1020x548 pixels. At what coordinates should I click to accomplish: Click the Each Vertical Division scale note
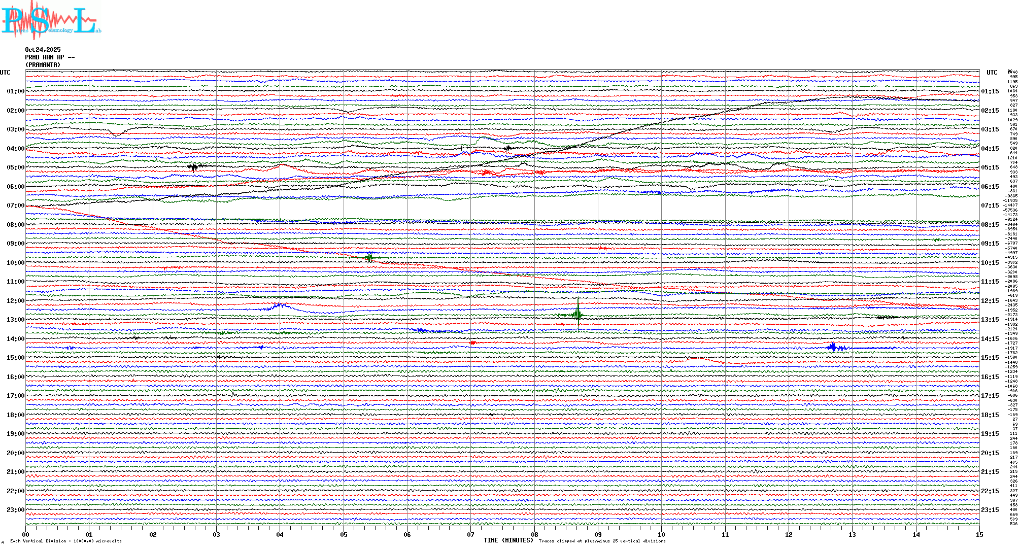[x=66, y=541]
